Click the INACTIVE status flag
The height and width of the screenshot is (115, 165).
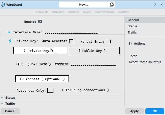pyautogui.click(x=123, y=12)
